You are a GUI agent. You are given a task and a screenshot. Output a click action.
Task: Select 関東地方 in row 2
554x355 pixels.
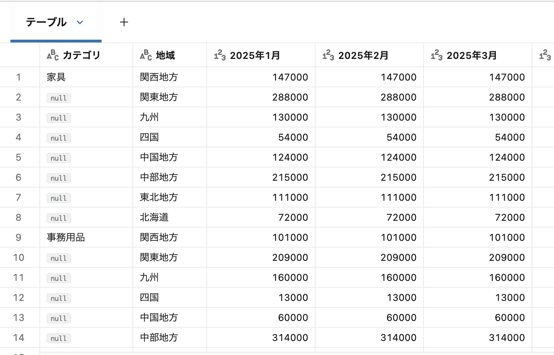click(170, 97)
